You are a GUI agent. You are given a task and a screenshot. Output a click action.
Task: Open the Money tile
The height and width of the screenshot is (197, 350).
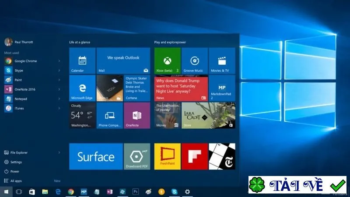[168, 115]
